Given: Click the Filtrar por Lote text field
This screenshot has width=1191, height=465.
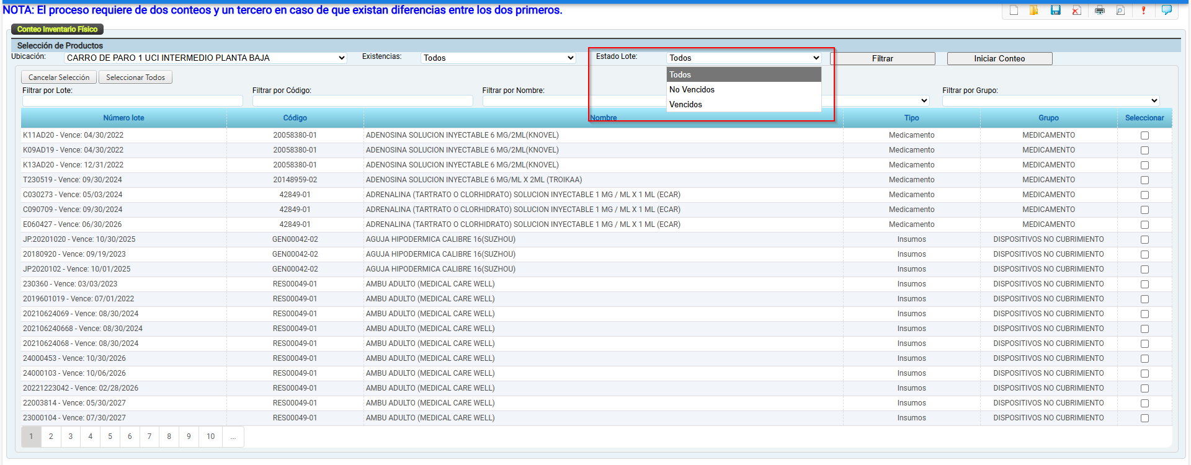Looking at the screenshot, I should point(132,100).
